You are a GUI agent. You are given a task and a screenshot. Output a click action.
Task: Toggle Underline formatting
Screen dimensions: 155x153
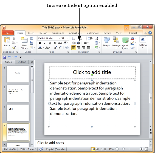pos(50,43)
